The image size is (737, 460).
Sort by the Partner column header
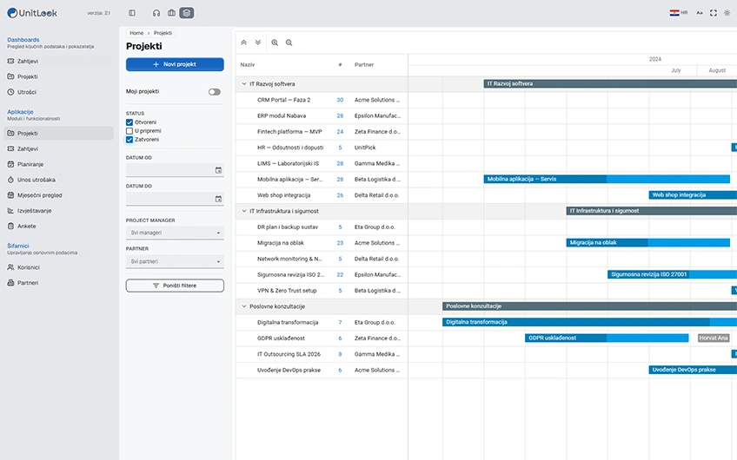364,65
